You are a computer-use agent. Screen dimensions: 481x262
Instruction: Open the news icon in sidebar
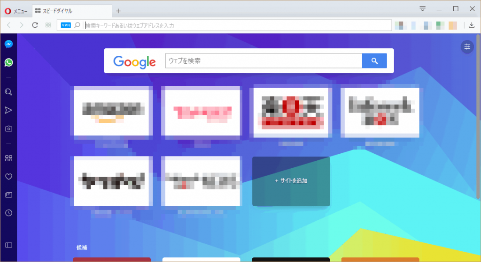click(x=8, y=195)
